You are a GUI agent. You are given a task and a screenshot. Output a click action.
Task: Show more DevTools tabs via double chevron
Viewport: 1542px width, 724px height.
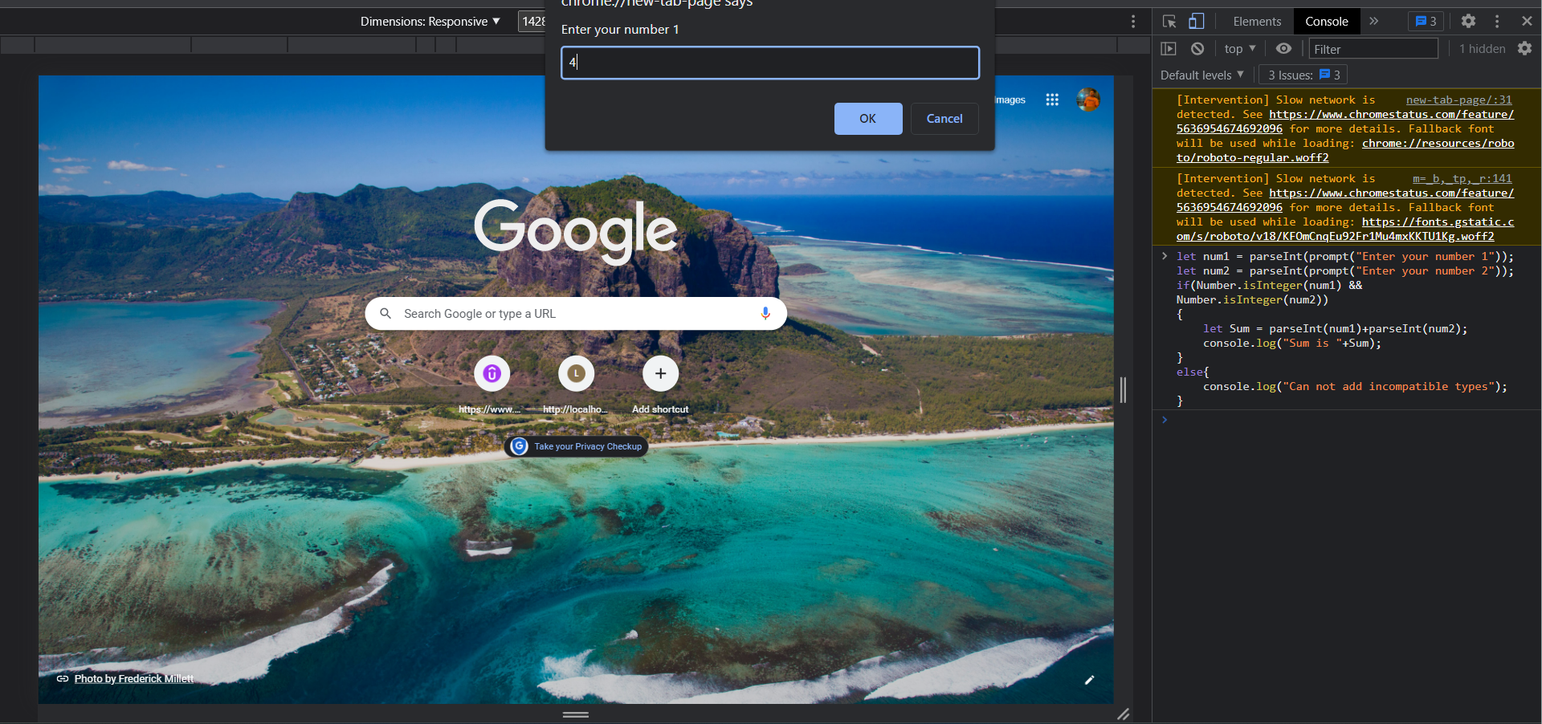tap(1374, 22)
